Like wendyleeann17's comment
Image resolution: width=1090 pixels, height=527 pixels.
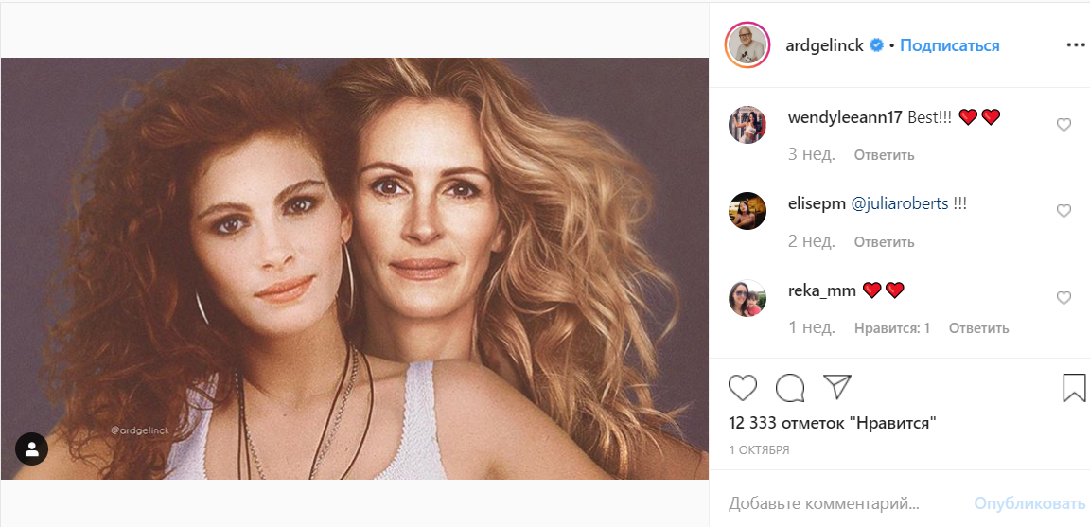(x=1064, y=124)
